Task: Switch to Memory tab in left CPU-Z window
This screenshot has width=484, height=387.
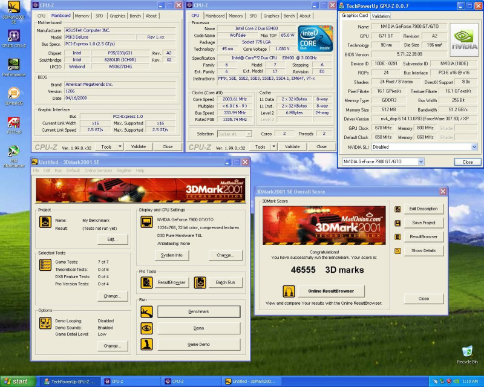Action: 82,16
